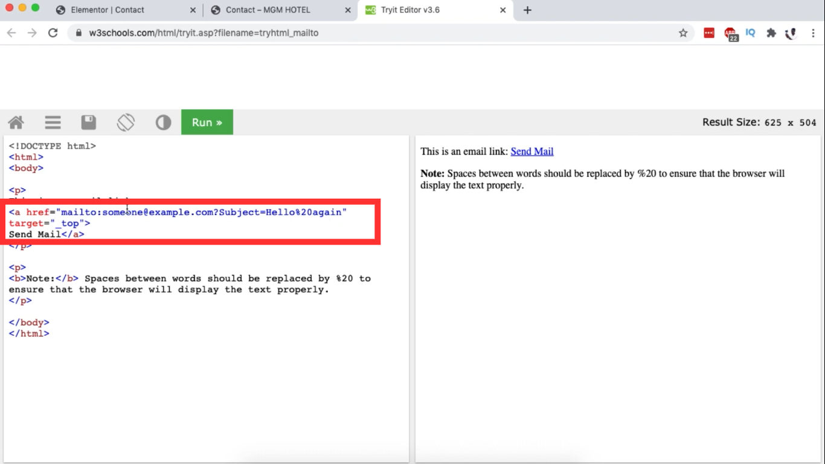
Task: Go forward with the browser forward arrow
Action: [33, 33]
